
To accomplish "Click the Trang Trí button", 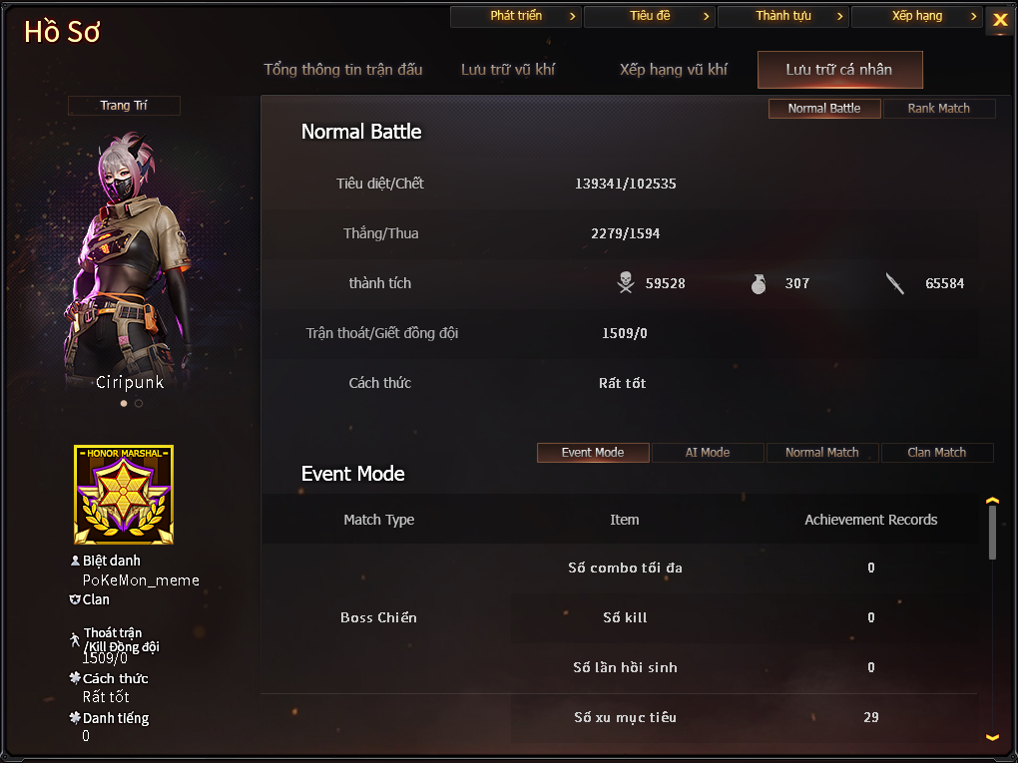I will (124, 105).
